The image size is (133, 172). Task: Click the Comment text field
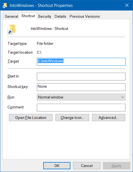click(81, 108)
